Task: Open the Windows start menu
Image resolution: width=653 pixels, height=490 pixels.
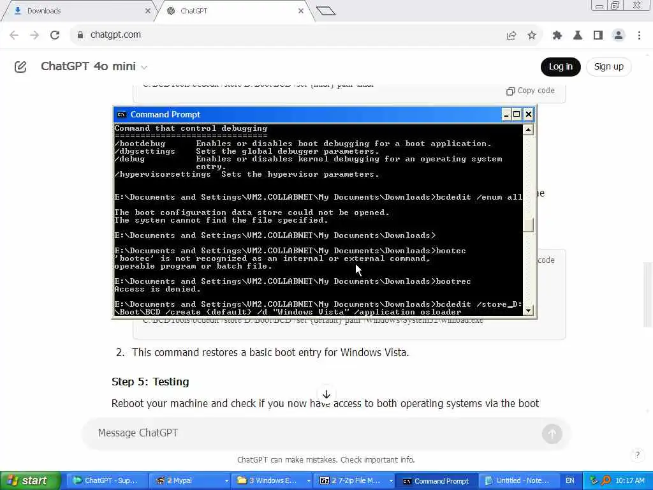Action: [30, 480]
